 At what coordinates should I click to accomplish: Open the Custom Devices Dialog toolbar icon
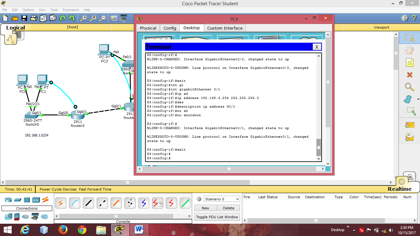click(x=123, y=18)
